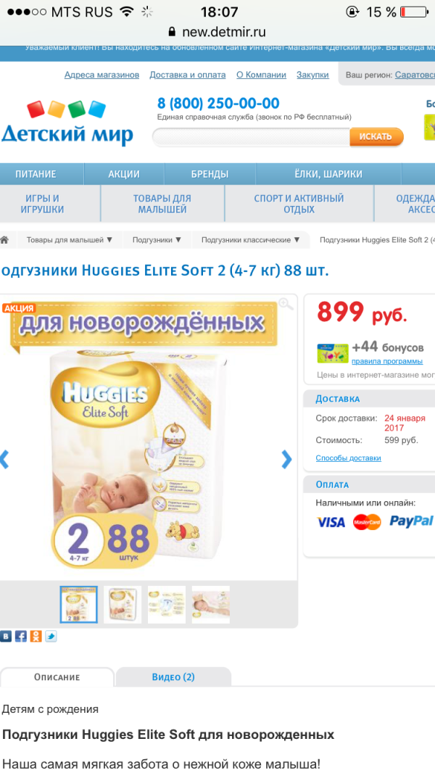Expand Подгузники breadcrumb dropdown
The image size is (435, 773).
pyautogui.click(x=157, y=240)
